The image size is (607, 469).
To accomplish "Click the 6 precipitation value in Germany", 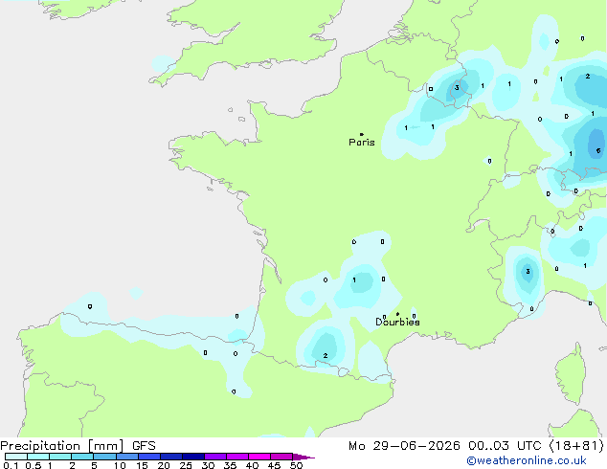I will click(598, 150).
